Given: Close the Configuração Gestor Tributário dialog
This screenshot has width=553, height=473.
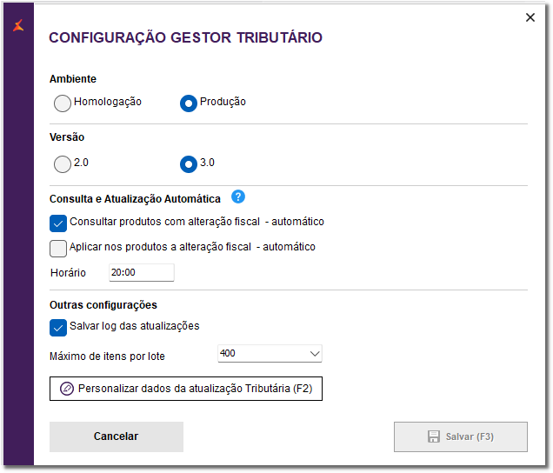Looking at the screenshot, I should pos(530,17).
